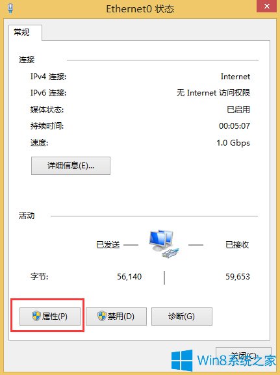Click the network adapter icon in title bar
This screenshot has height=375, width=280.
click(x=10, y=8)
